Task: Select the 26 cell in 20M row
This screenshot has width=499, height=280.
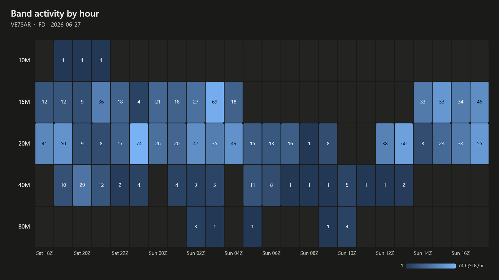Action: tap(158, 144)
